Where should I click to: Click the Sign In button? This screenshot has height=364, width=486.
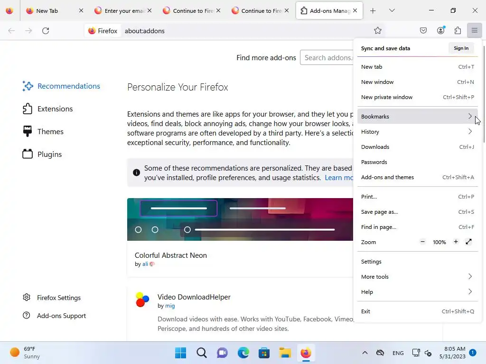(461, 48)
